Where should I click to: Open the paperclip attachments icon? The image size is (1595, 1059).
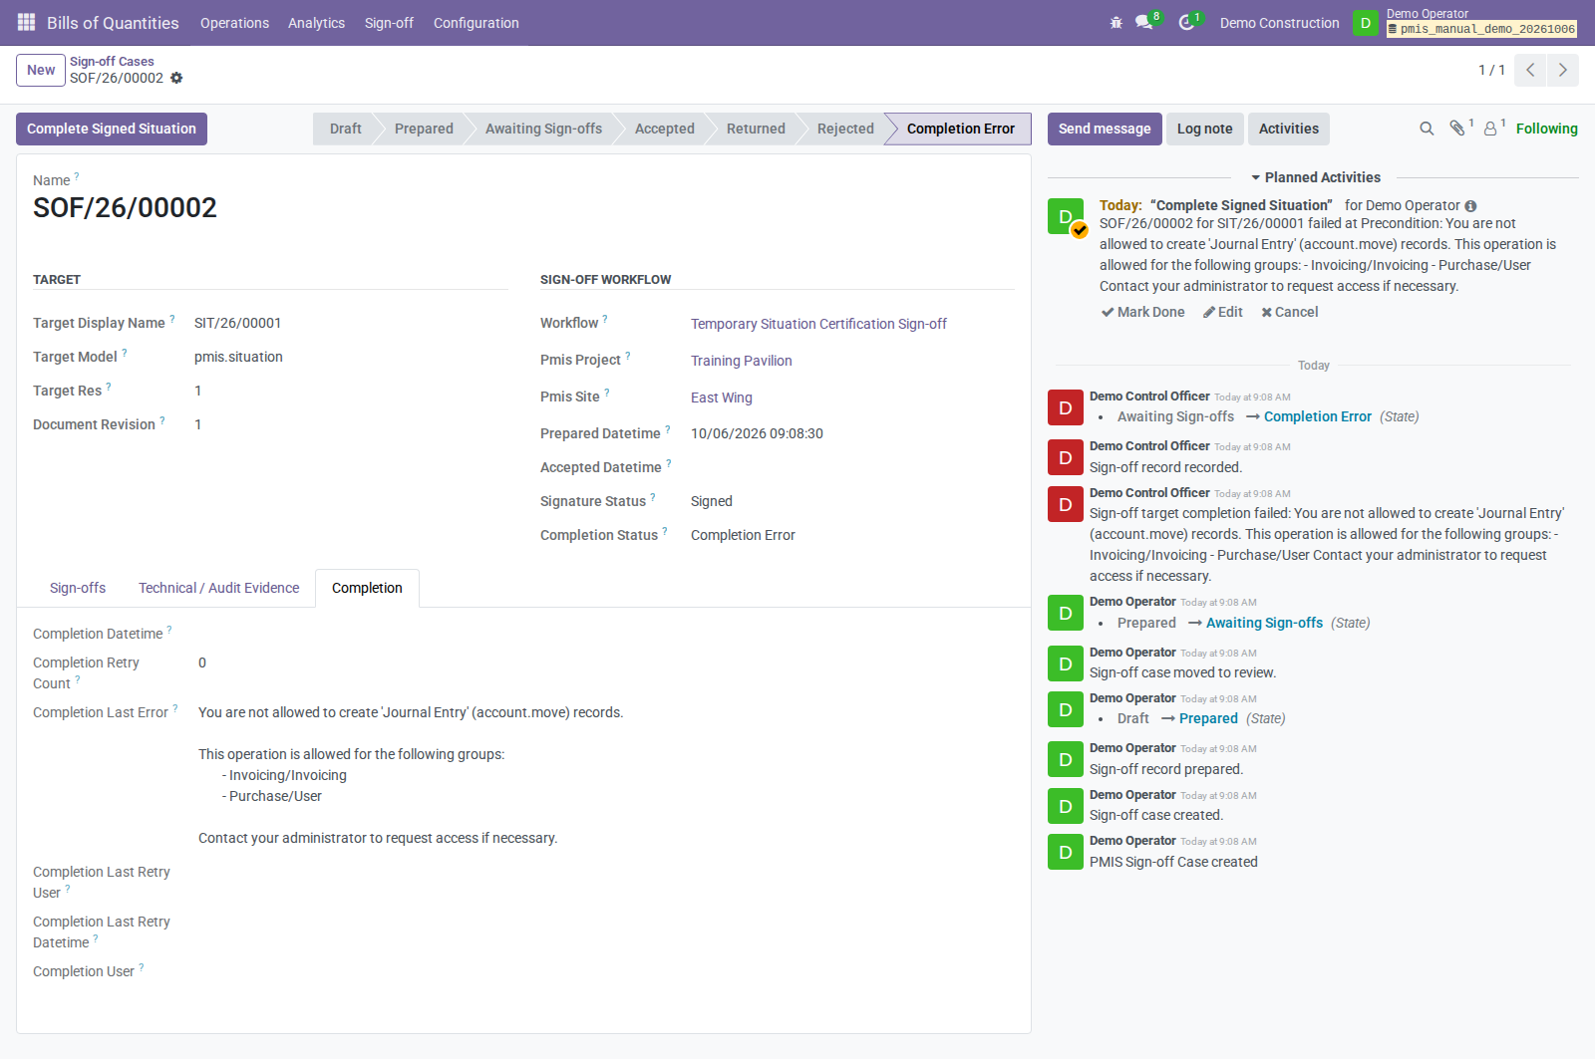coord(1457,128)
